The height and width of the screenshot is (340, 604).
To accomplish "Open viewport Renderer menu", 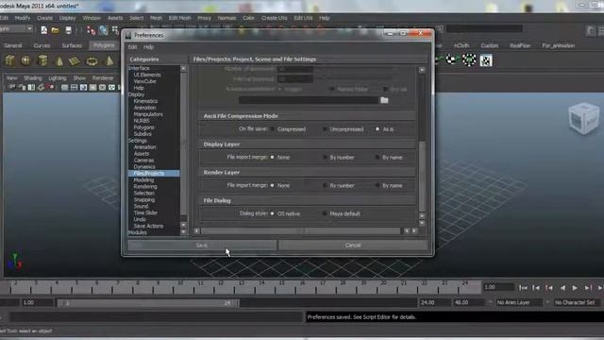I will [103, 77].
